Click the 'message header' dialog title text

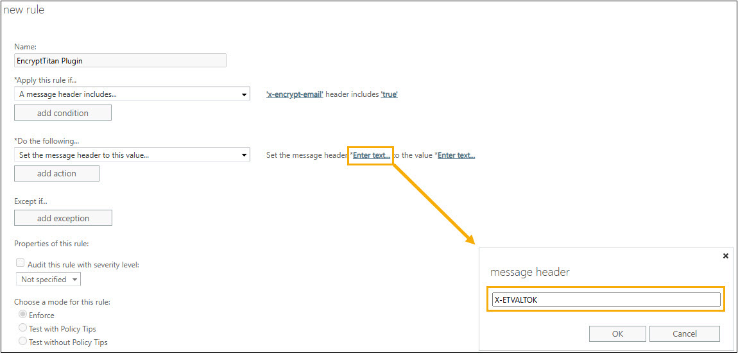click(x=530, y=272)
